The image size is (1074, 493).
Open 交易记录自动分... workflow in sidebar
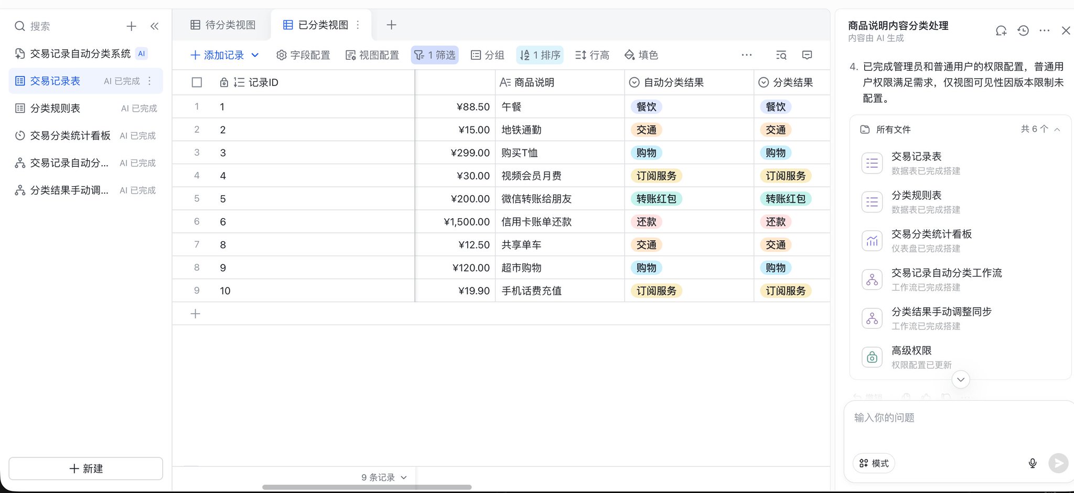pyautogui.click(x=85, y=163)
